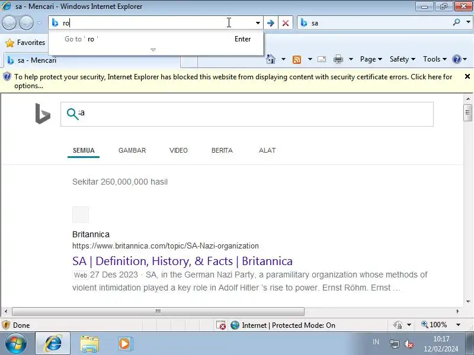
Task: Select the 'sa - Mencari' browser tab
Action: 92,60
